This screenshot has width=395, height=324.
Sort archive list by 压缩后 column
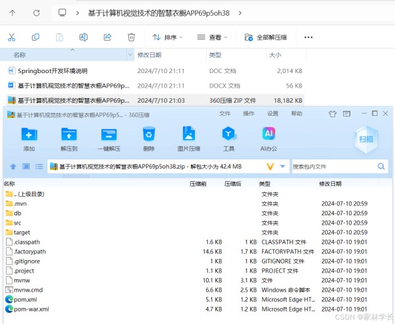[x=233, y=184]
